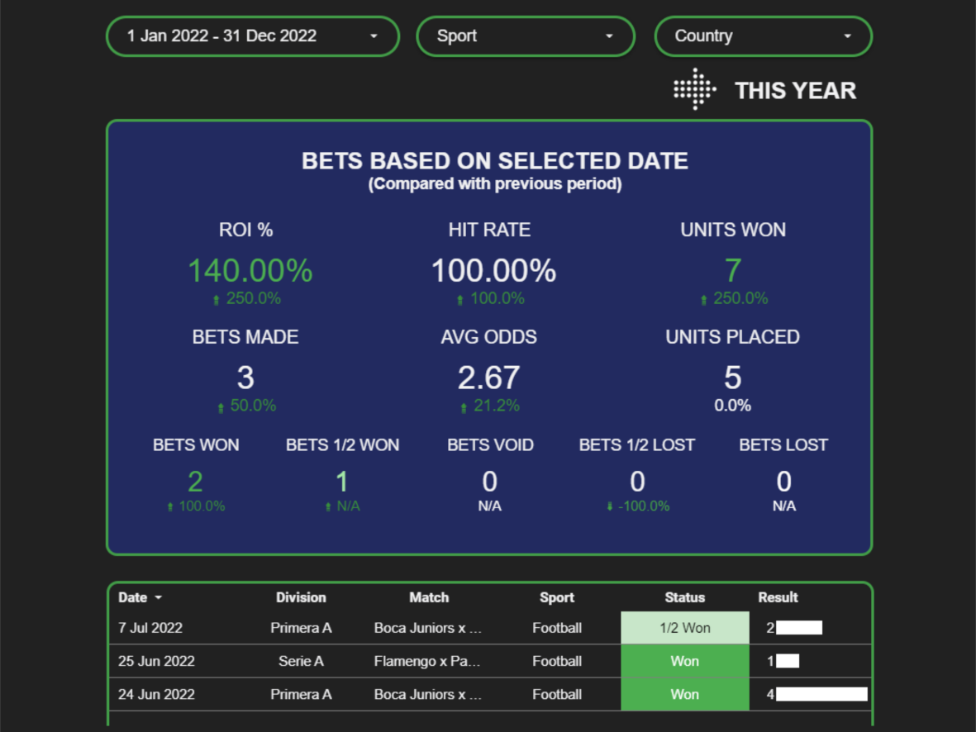Image resolution: width=976 pixels, height=732 pixels.
Task: Click the 1/2 Won status cell
Action: [x=684, y=628]
